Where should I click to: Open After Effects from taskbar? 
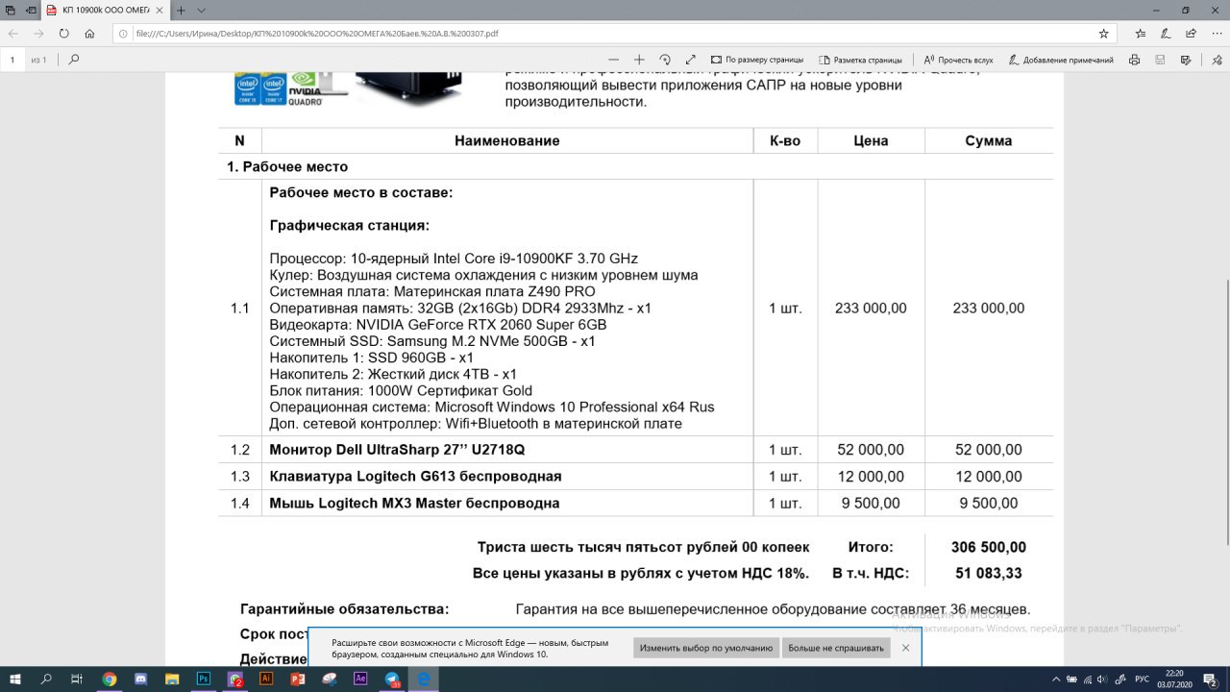coord(361,679)
